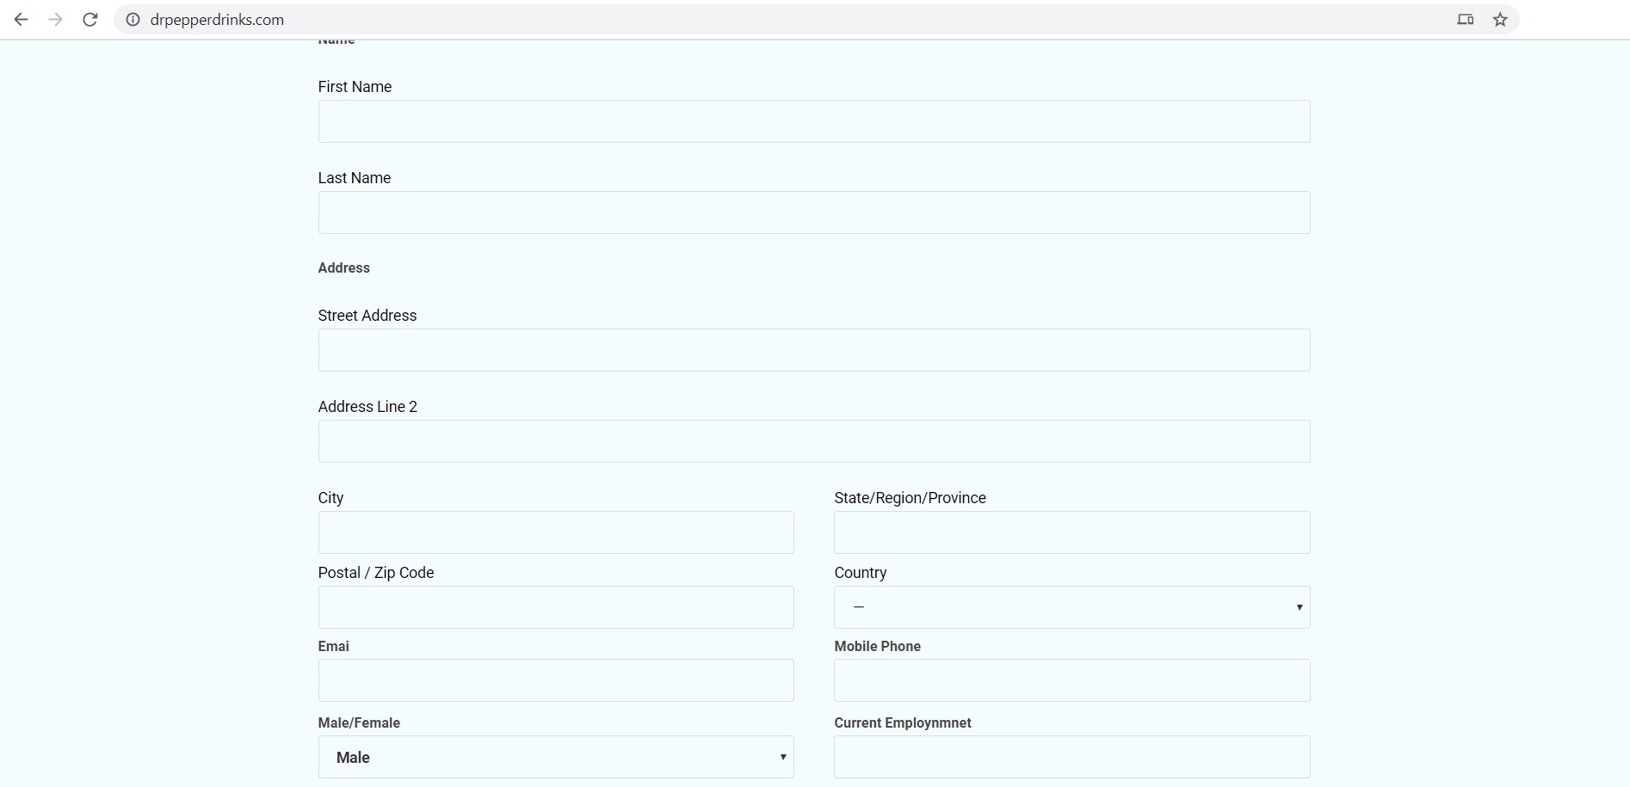The width and height of the screenshot is (1630, 787).
Task: Click the Address section heading
Action: pyautogui.click(x=344, y=268)
